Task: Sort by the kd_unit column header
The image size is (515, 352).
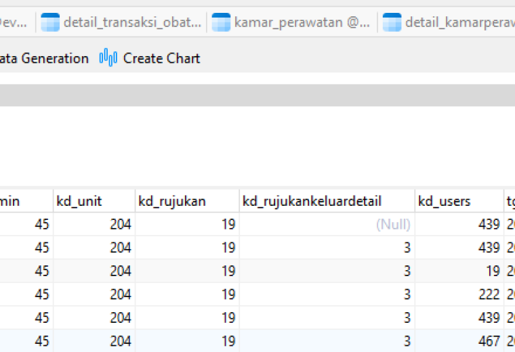Action: click(94, 201)
